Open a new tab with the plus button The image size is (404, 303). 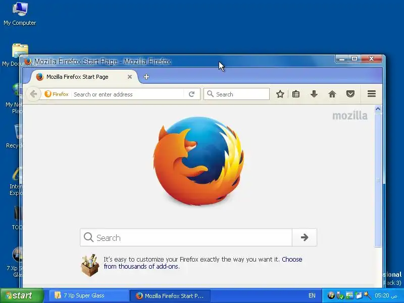146,77
